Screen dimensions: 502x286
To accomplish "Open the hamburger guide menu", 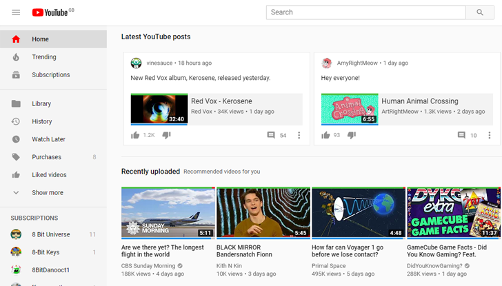I will [x=16, y=12].
